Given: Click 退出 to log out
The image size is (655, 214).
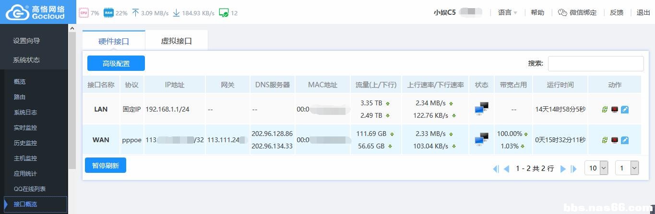Looking at the screenshot, I should pyautogui.click(x=643, y=13).
